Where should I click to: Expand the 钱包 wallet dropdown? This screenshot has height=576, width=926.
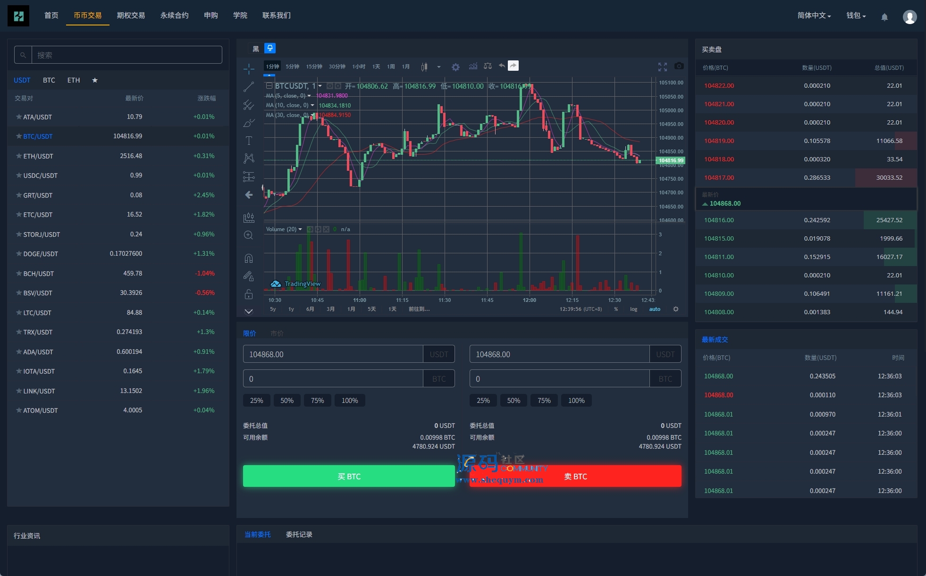pyautogui.click(x=856, y=16)
